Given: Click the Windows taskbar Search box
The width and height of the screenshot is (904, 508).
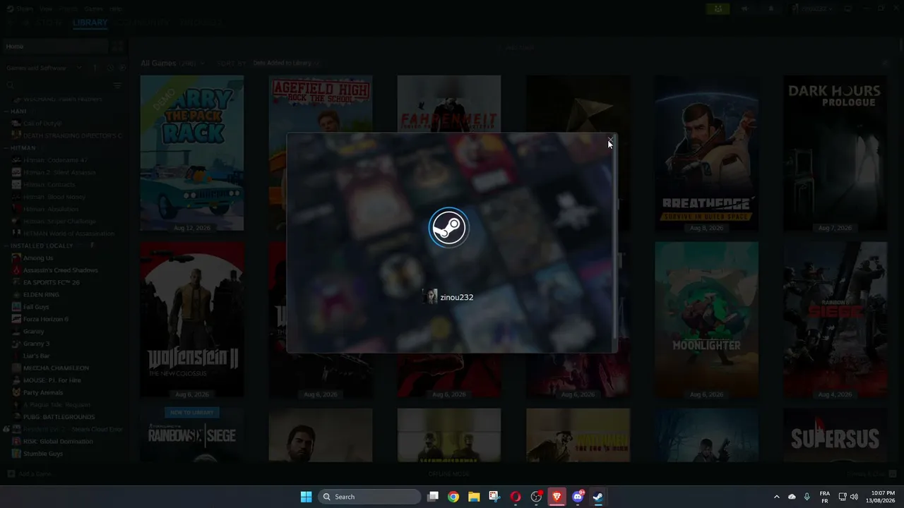Looking at the screenshot, I should 369,497.
